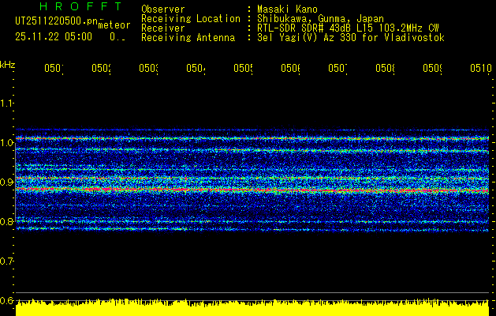Screen dimensions: 496x316
Task: Click the 0.7 kHz axis label
Action: (x=6, y=261)
